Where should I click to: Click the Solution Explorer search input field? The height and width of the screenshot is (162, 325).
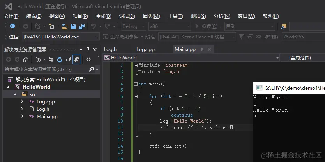(x=46, y=70)
